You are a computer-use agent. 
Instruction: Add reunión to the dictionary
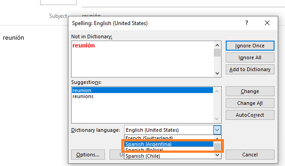[x=250, y=69]
